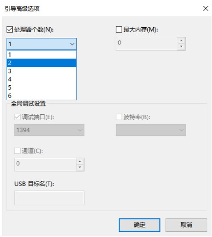Select 1 in processor count list
Viewport: 212px width, 237px height.
[42, 55]
